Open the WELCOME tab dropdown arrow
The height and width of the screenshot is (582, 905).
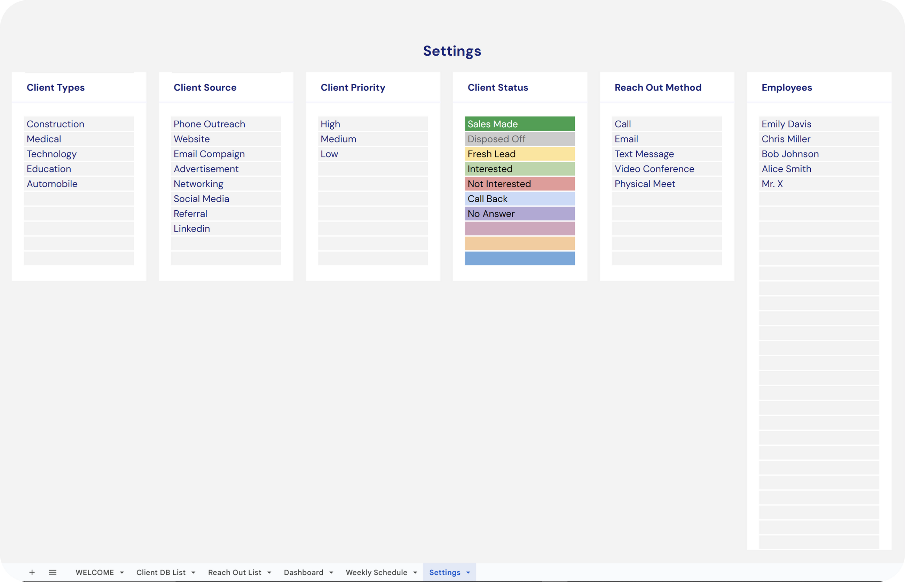122,573
